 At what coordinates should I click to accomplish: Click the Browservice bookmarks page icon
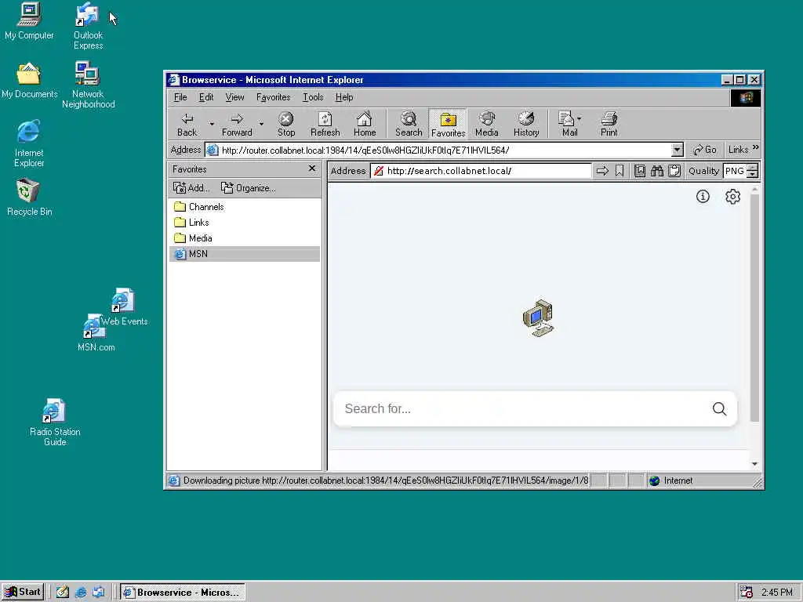click(640, 171)
